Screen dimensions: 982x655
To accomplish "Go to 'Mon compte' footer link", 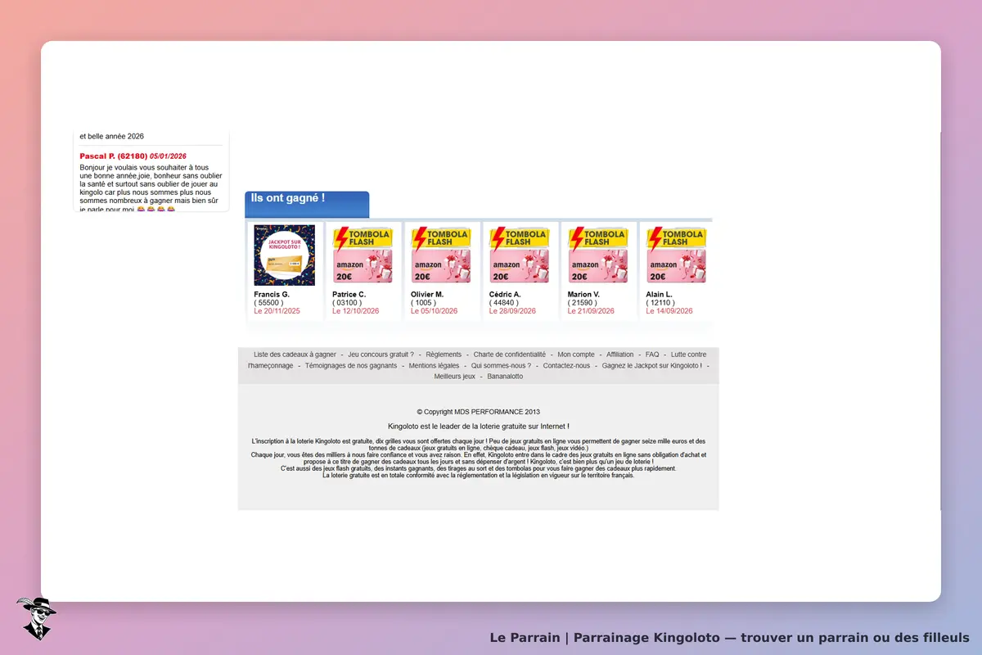I will coord(576,355).
